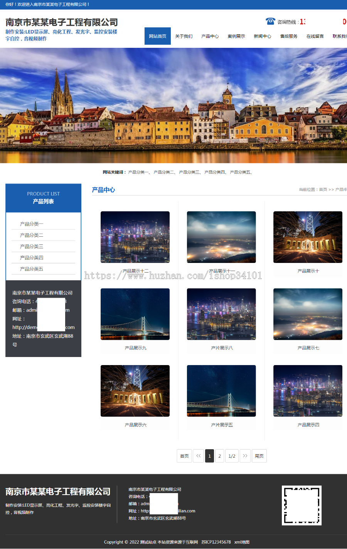347x549 pixels.
Task: Go to first page via 首页 pagination button
Action: click(x=184, y=456)
